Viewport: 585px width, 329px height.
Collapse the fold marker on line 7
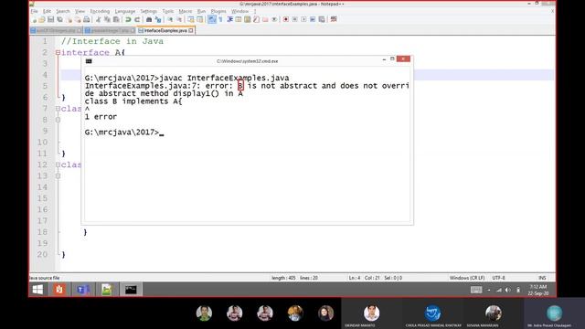[x=58, y=109]
